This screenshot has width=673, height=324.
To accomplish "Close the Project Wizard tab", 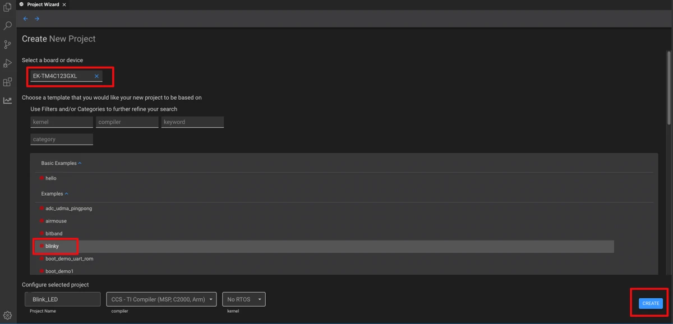I will pyautogui.click(x=64, y=4).
